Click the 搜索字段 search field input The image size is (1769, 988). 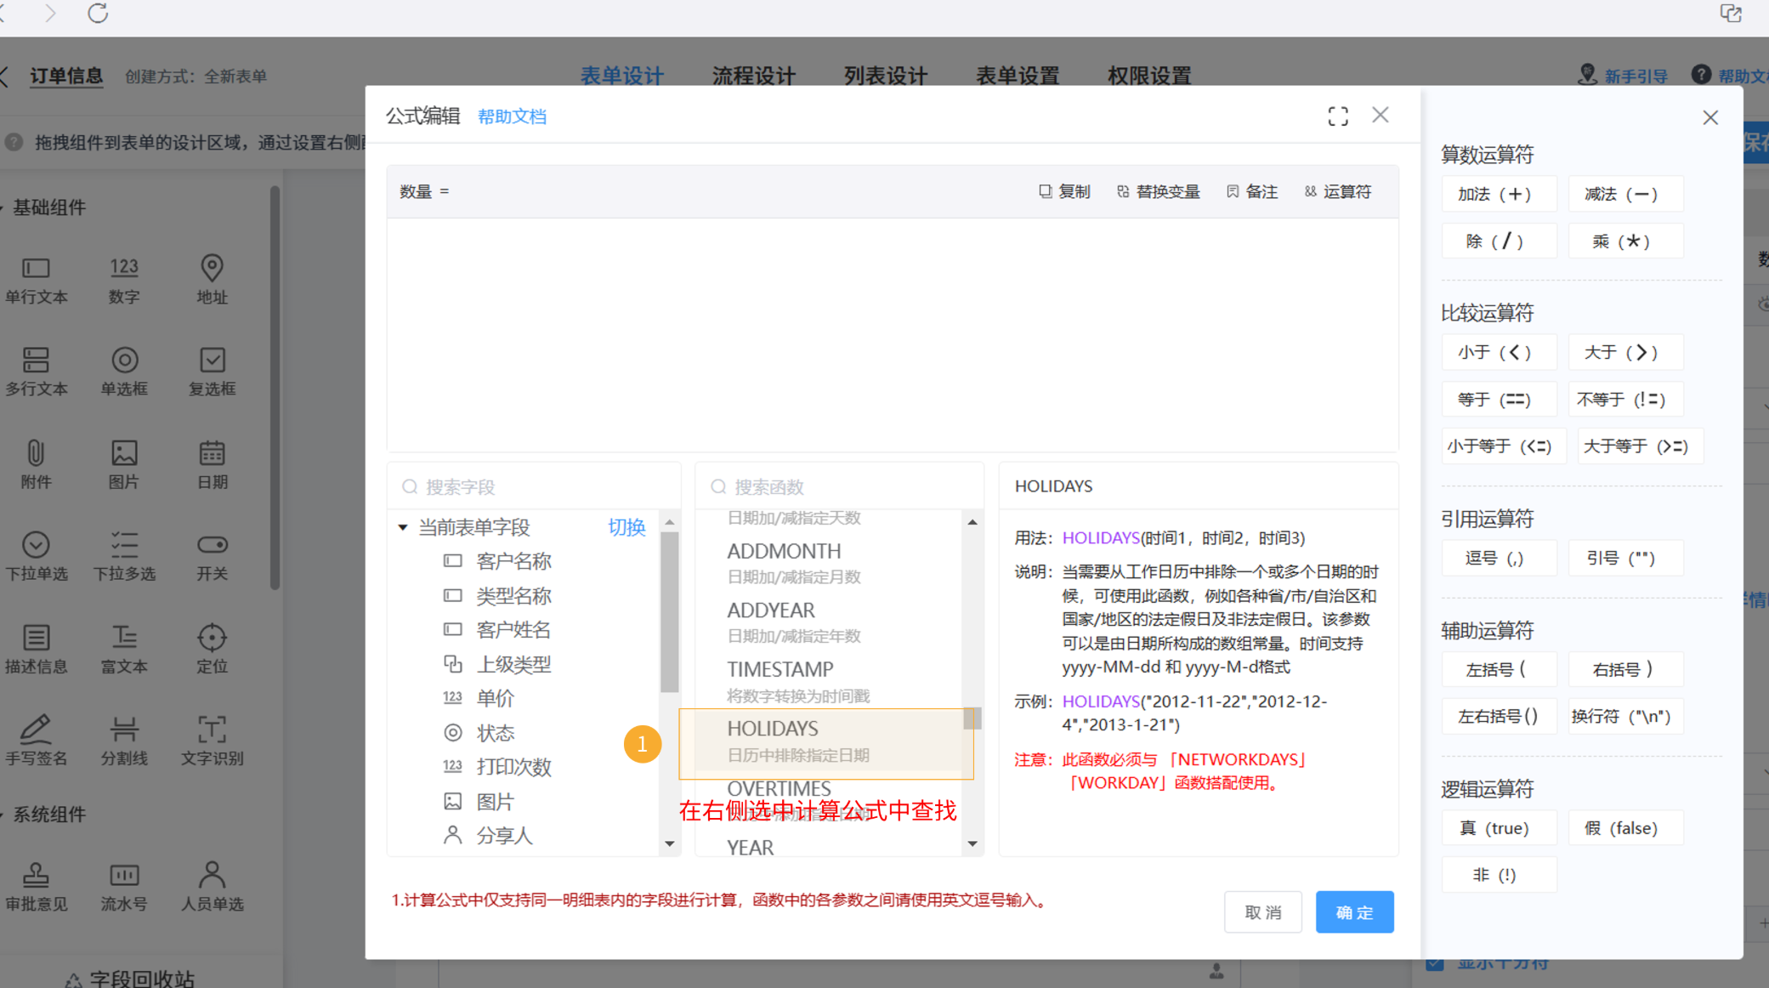tap(534, 486)
